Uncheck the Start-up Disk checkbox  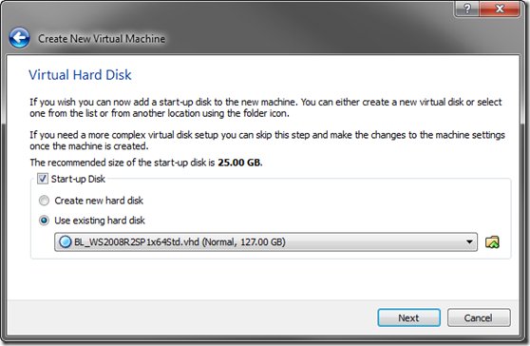43,179
